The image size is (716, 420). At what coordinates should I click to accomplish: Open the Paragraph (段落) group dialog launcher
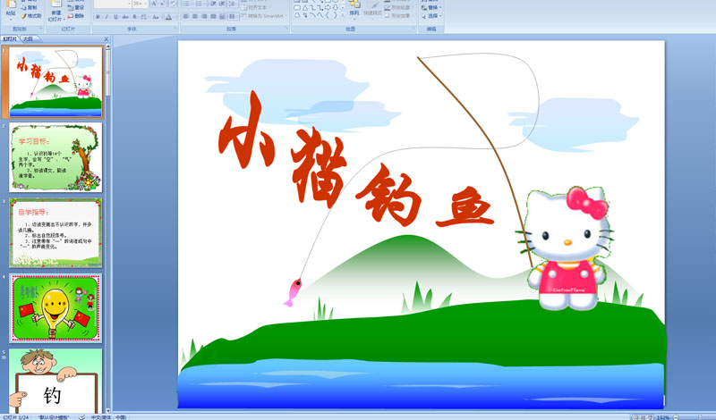(286, 29)
